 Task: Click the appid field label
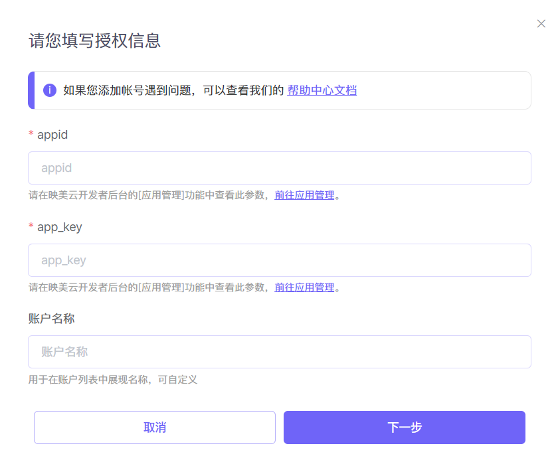(52, 135)
